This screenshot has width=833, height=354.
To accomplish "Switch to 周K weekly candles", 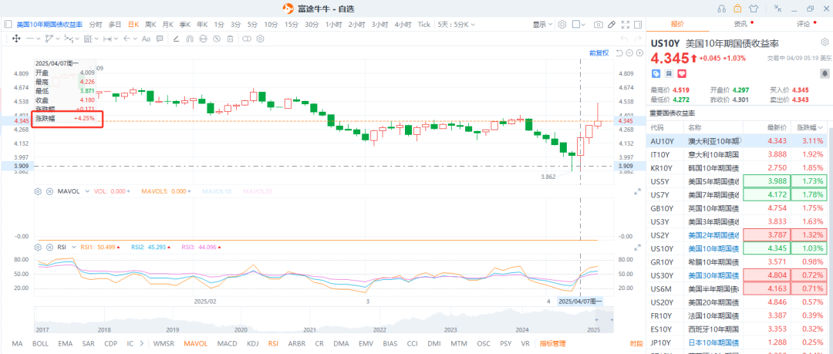I will click(150, 25).
